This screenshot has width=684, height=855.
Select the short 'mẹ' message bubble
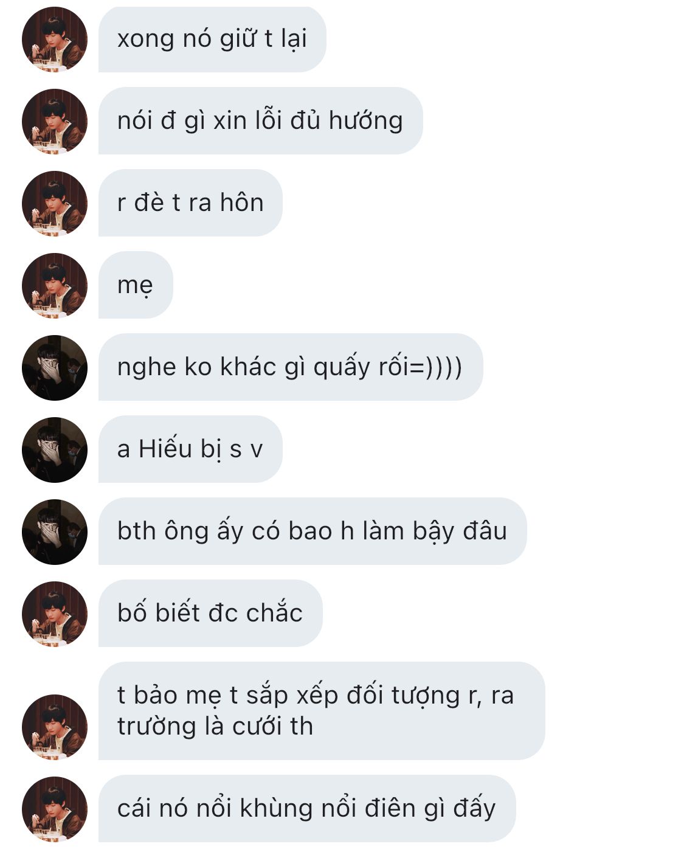point(136,285)
